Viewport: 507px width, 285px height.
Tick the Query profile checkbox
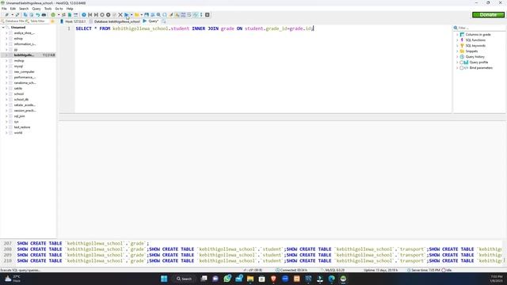click(461, 63)
